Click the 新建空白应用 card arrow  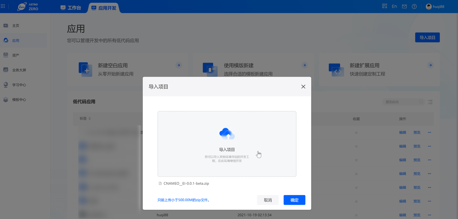point(179,65)
